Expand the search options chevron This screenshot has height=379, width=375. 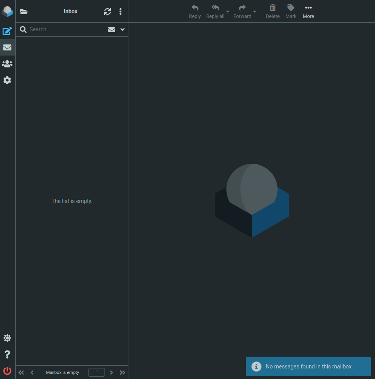pyautogui.click(x=123, y=29)
